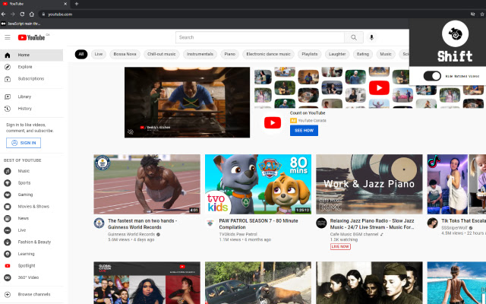This screenshot has width=486, height=304.
Task: Click the Guinness World Records channel avatar
Action: pos(99,223)
